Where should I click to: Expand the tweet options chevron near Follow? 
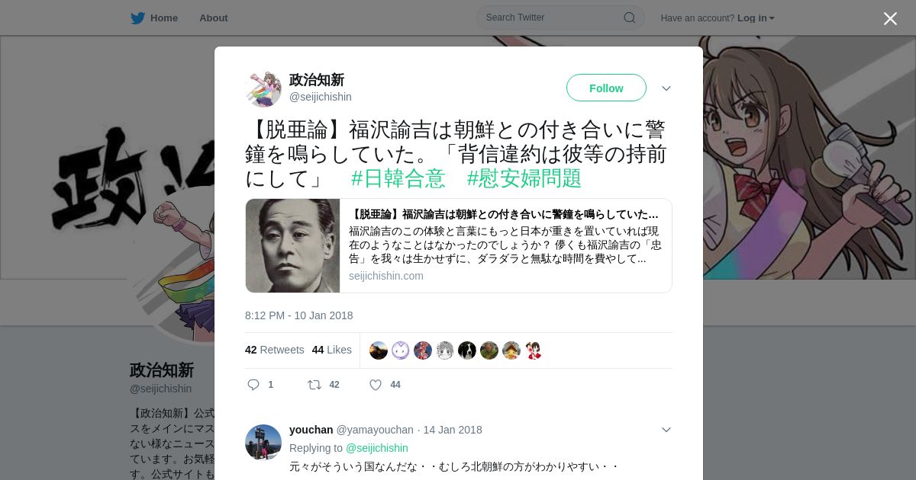point(666,88)
